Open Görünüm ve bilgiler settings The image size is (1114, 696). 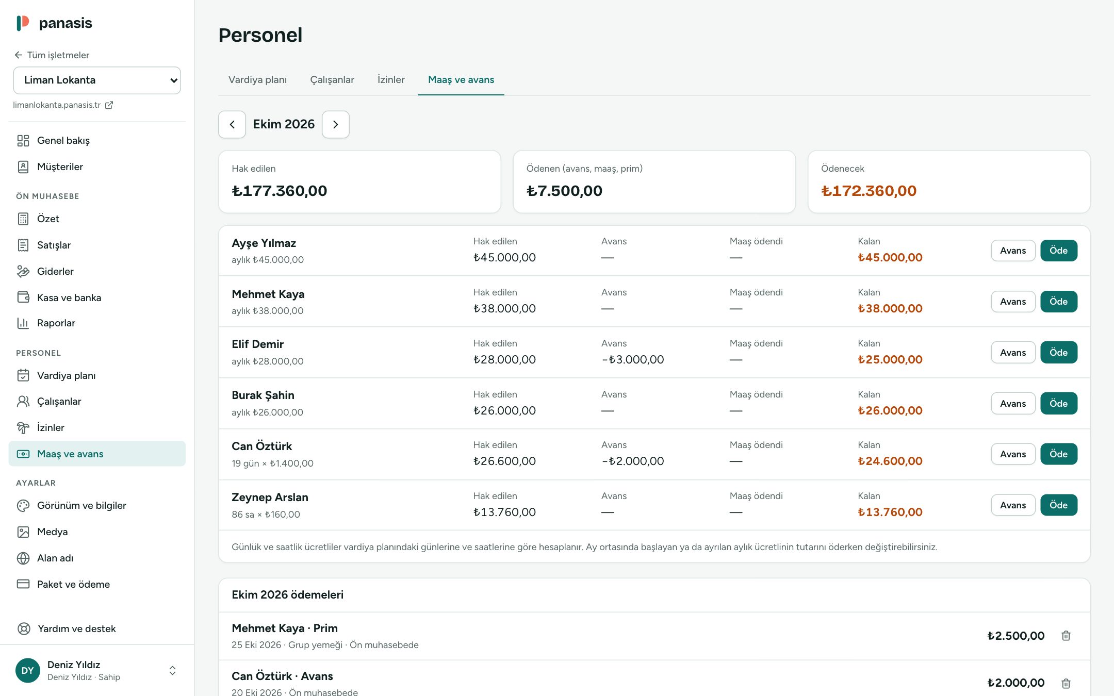[97, 505]
